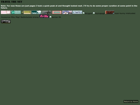Open the gray orca whale badge
The width and height of the screenshot is (140, 105).
[47, 12]
